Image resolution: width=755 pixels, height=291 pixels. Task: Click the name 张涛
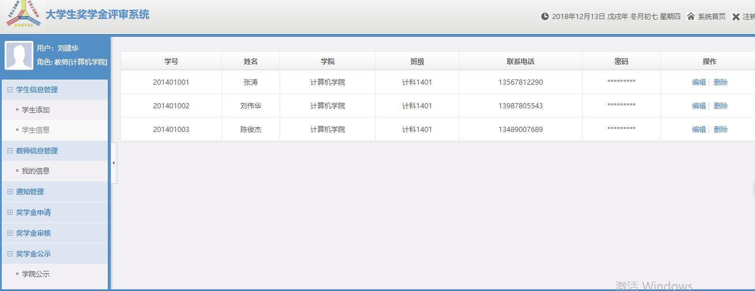coord(251,82)
